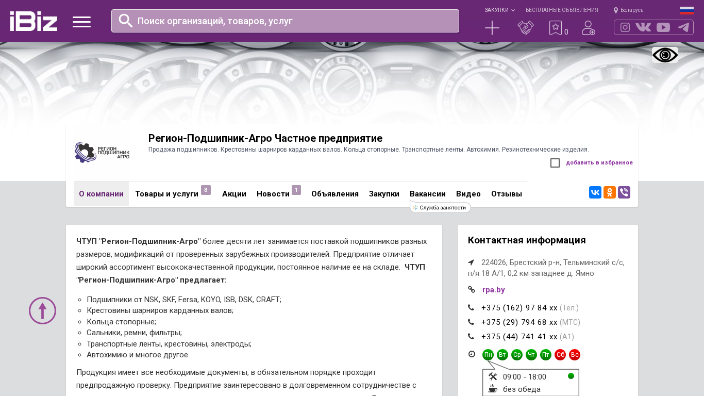The image size is (704, 396).
Task: Share the page via Viber
Action: [624, 192]
